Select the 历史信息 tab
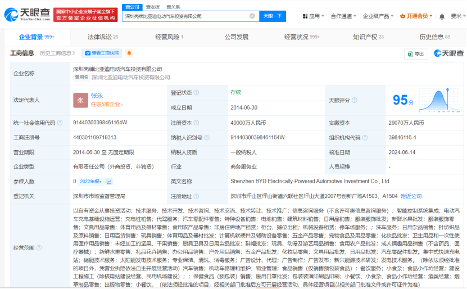 tap(434, 37)
